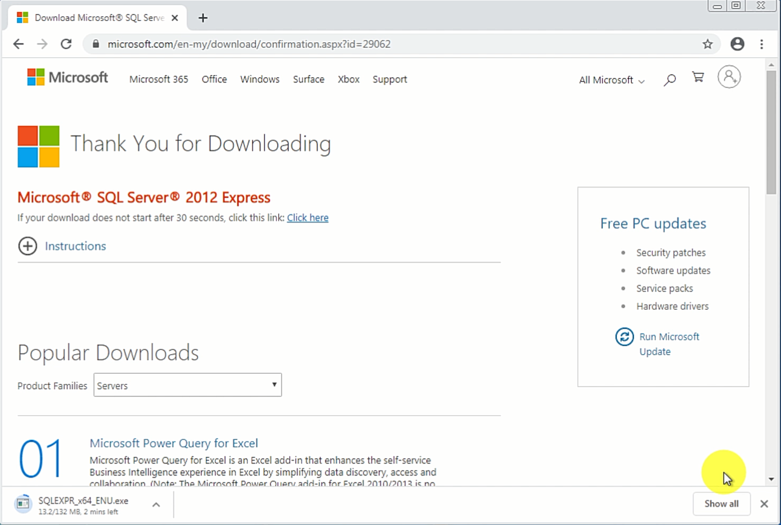
Task: Click the "Click here" download link
Action: [x=308, y=218]
